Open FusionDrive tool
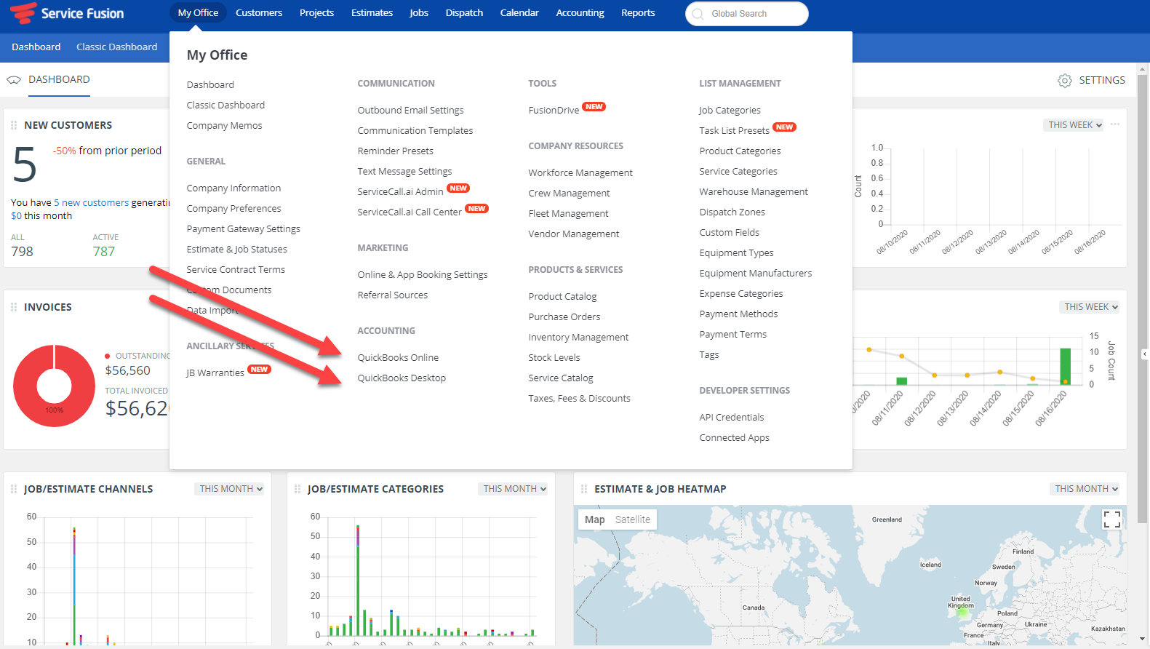This screenshot has width=1150, height=649. click(554, 111)
